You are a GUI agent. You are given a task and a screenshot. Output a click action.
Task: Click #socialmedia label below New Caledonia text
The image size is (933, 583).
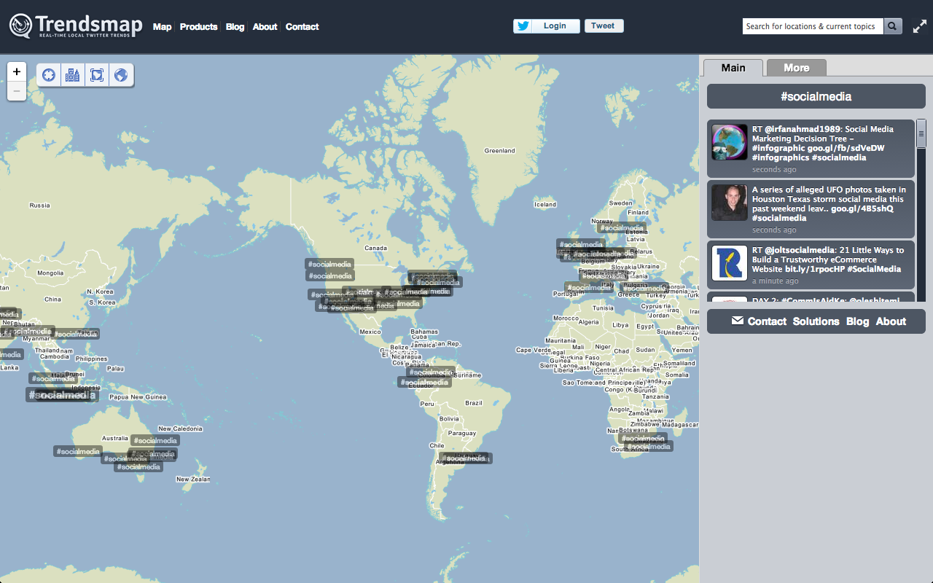coord(155,440)
